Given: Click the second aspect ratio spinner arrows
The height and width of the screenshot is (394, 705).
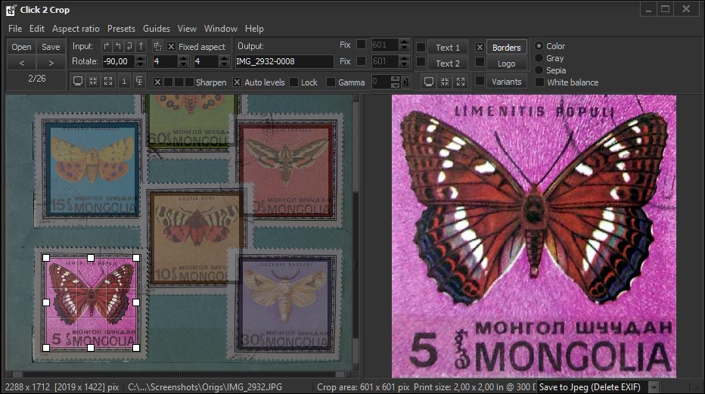Looking at the screenshot, I should (x=224, y=61).
